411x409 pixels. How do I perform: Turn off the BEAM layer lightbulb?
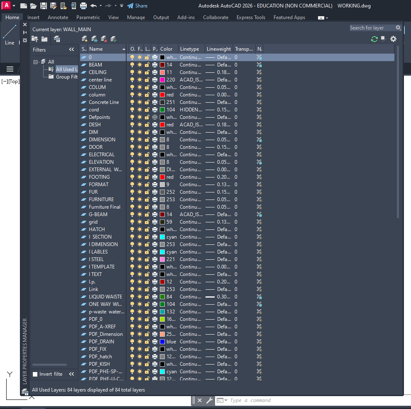tap(132, 65)
